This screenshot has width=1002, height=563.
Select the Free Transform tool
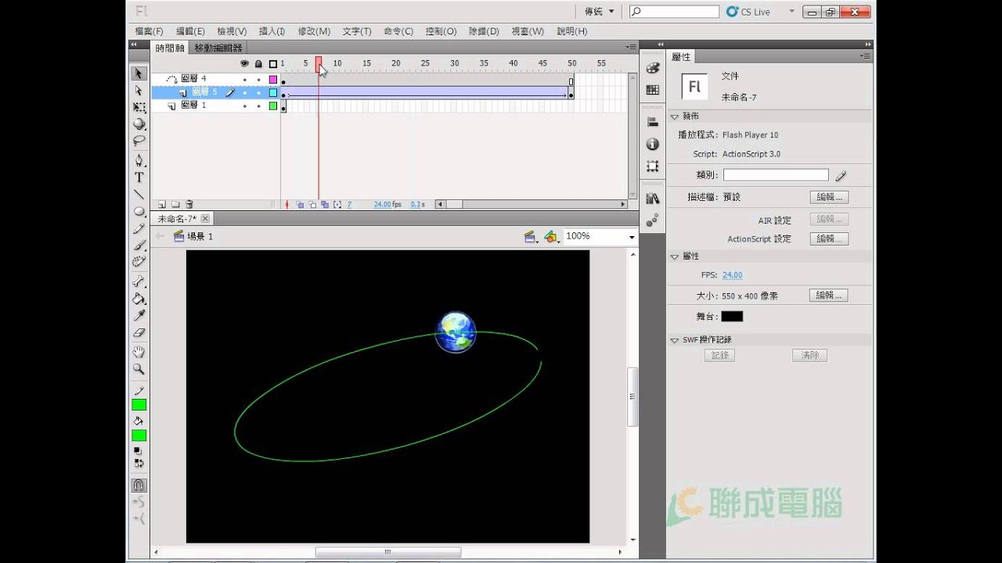point(139,107)
